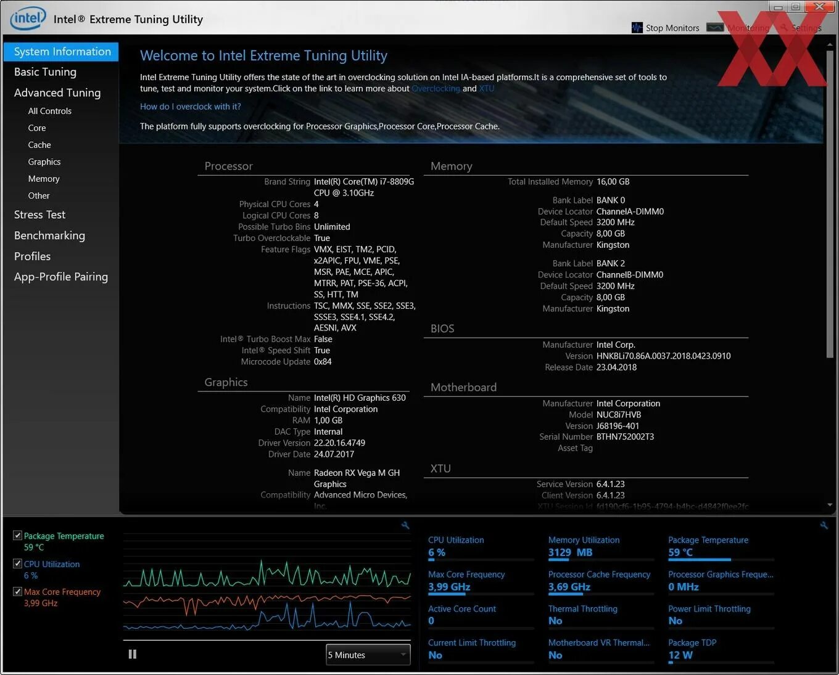Click the Monitoring panel icon in the header

[x=715, y=27]
